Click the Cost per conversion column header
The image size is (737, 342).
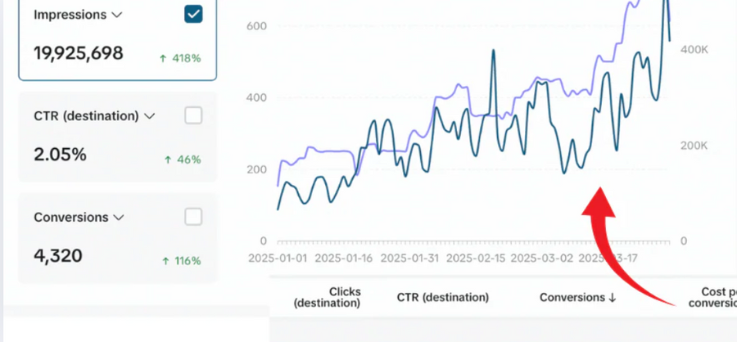(711, 297)
